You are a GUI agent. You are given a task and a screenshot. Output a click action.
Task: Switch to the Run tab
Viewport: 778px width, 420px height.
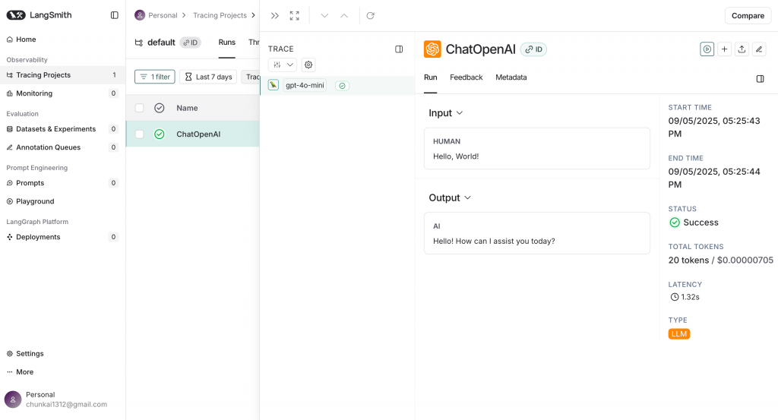(431, 77)
